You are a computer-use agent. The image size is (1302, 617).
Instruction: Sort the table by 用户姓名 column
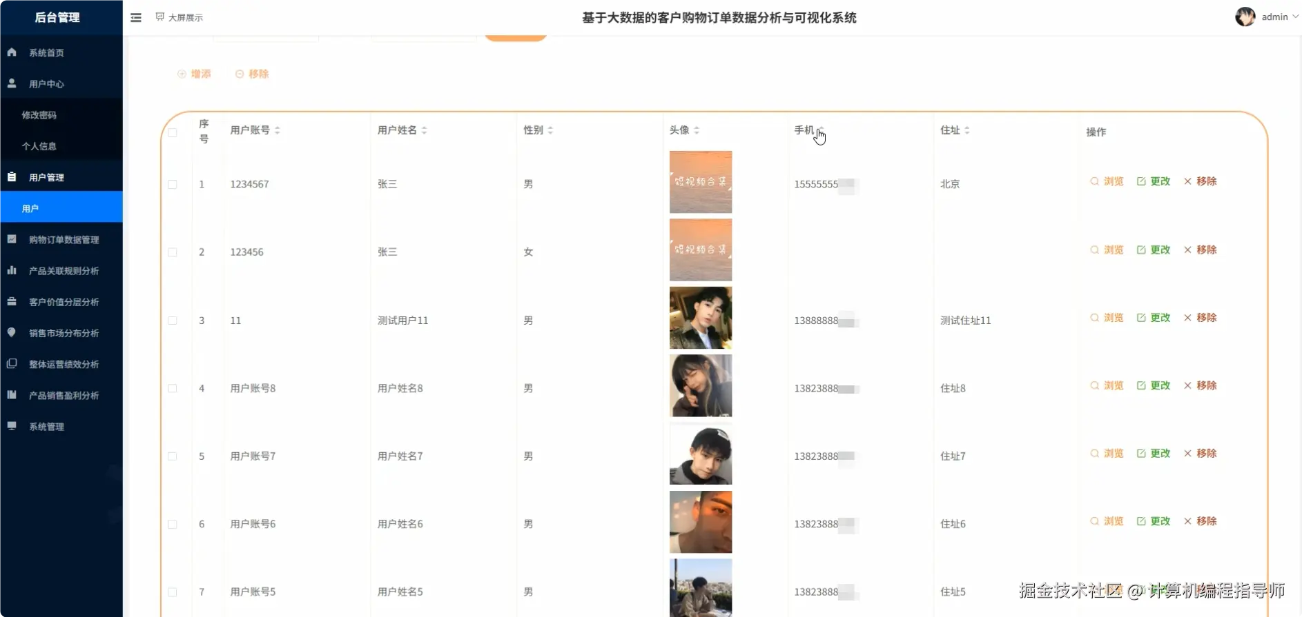pyautogui.click(x=424, y=130)
